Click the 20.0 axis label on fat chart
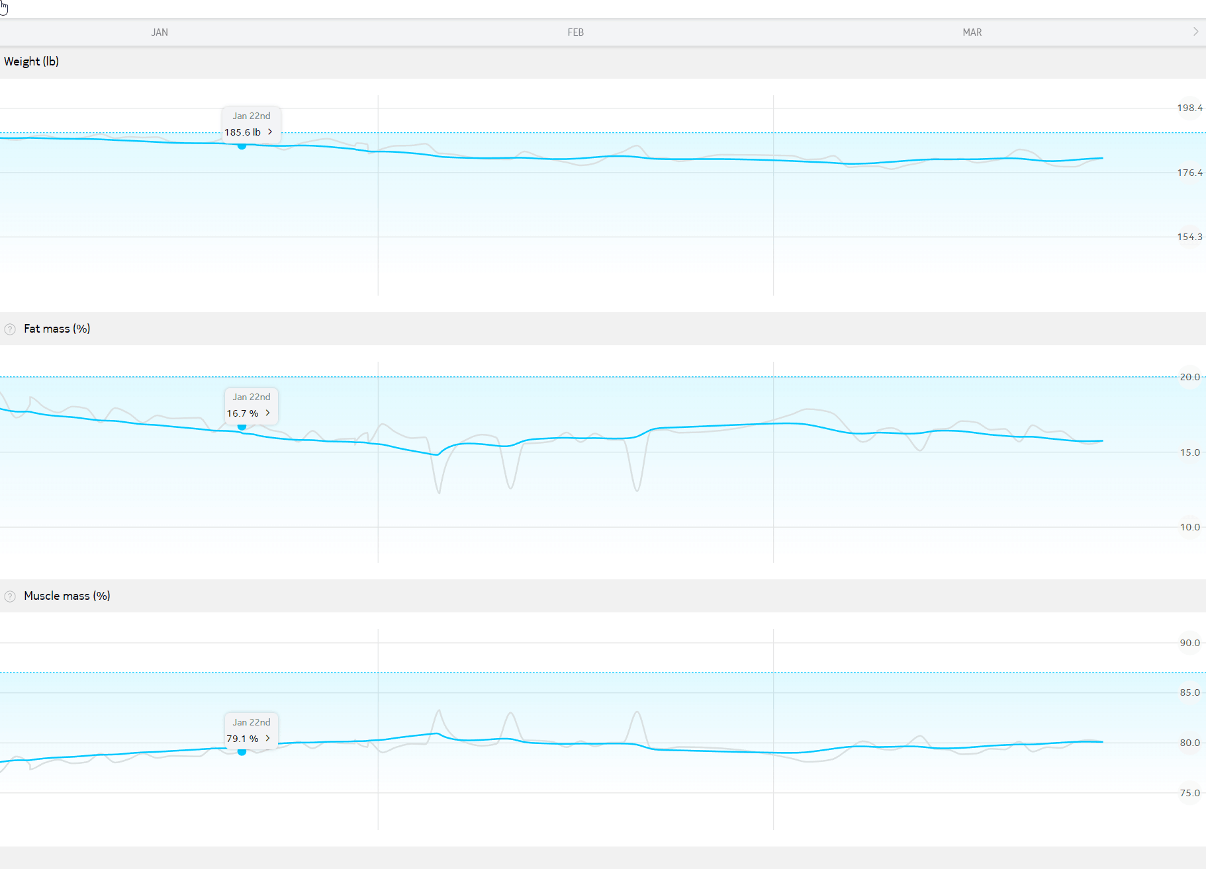The height and width of the screenshot is (869, 1206). click(x=1189, y=377)
